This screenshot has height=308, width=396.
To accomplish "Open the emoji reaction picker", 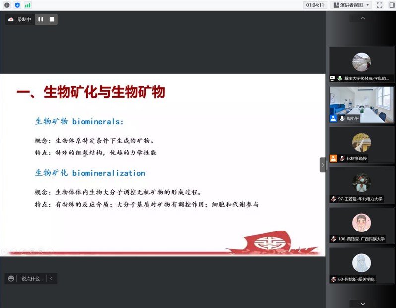I will 11,279.
